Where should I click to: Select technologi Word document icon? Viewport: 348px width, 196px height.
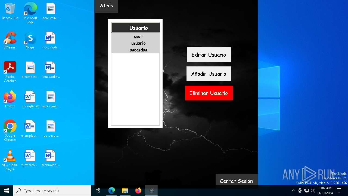point(51,158)
